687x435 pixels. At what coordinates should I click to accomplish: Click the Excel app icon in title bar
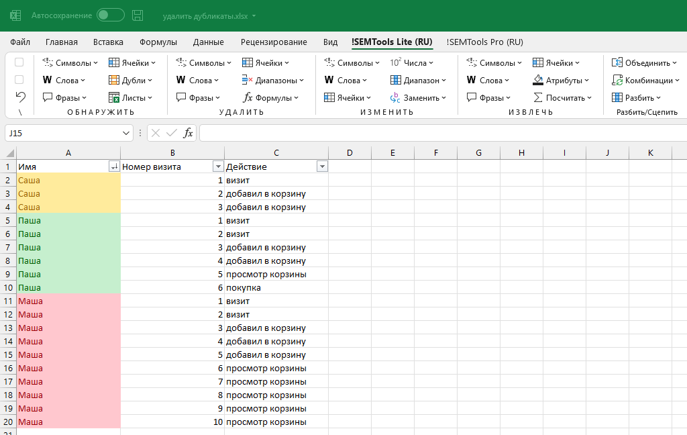coord(15,16)
